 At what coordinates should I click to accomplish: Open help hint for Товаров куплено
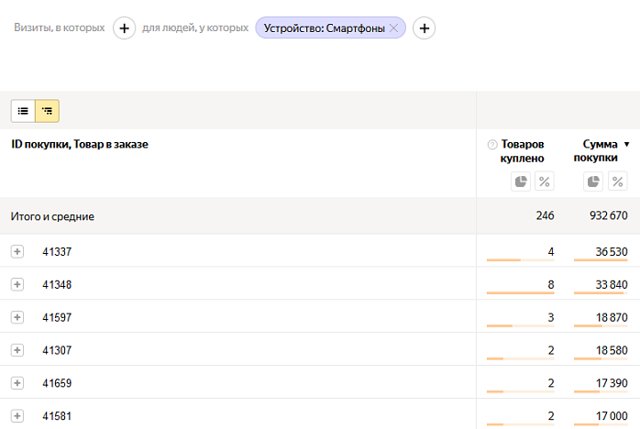click(492, 145)
